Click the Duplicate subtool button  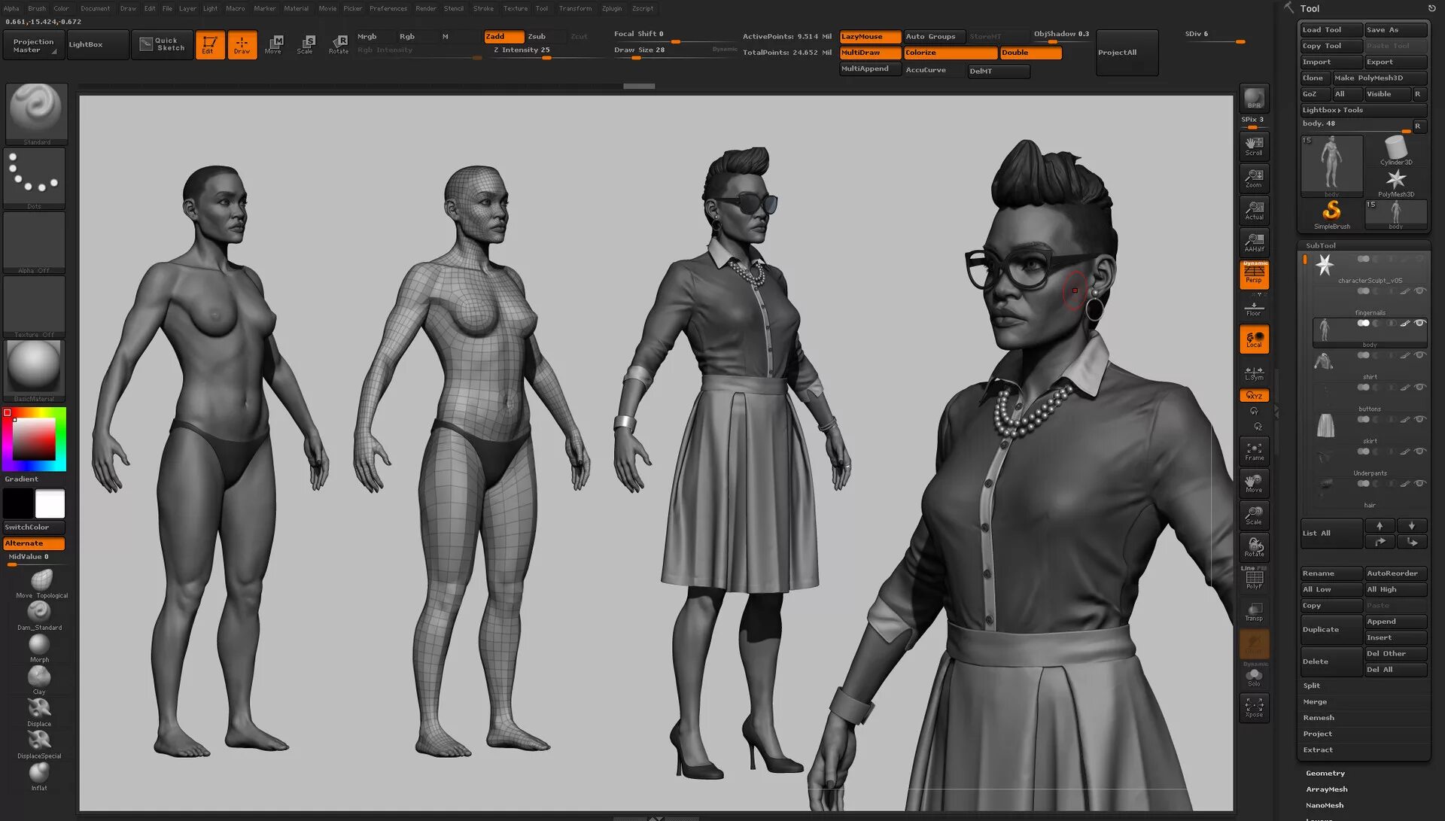click(x=1331, y=629)
